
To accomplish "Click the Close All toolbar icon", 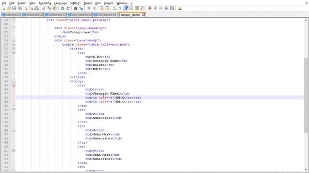I will coord(31,8).
